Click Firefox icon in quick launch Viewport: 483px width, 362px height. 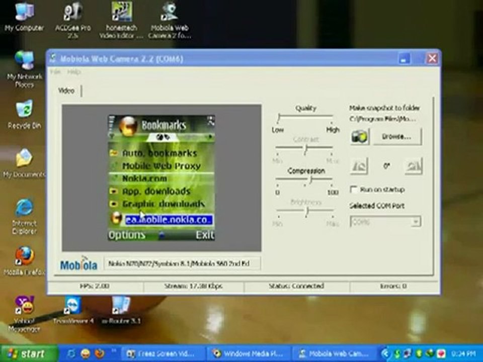click(x=99, y=353)
